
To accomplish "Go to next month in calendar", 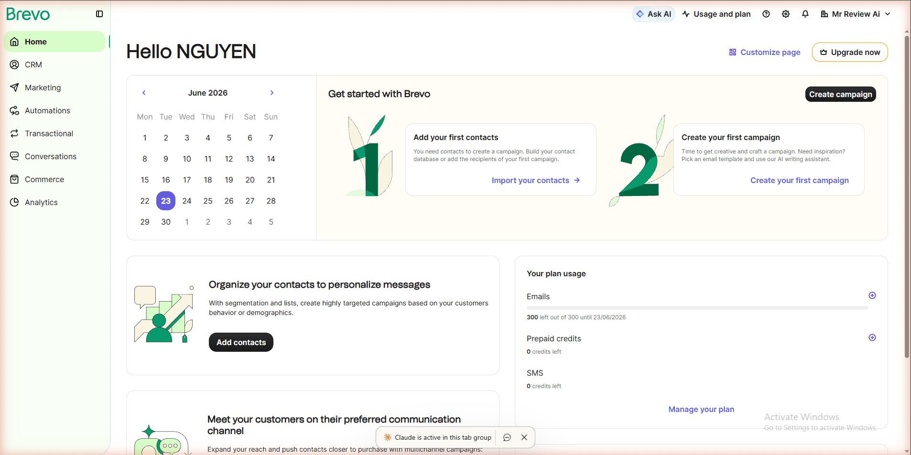I will [272, 93].
